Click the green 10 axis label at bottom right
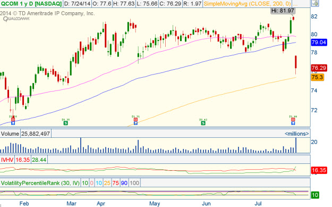 tap(315, 195)
